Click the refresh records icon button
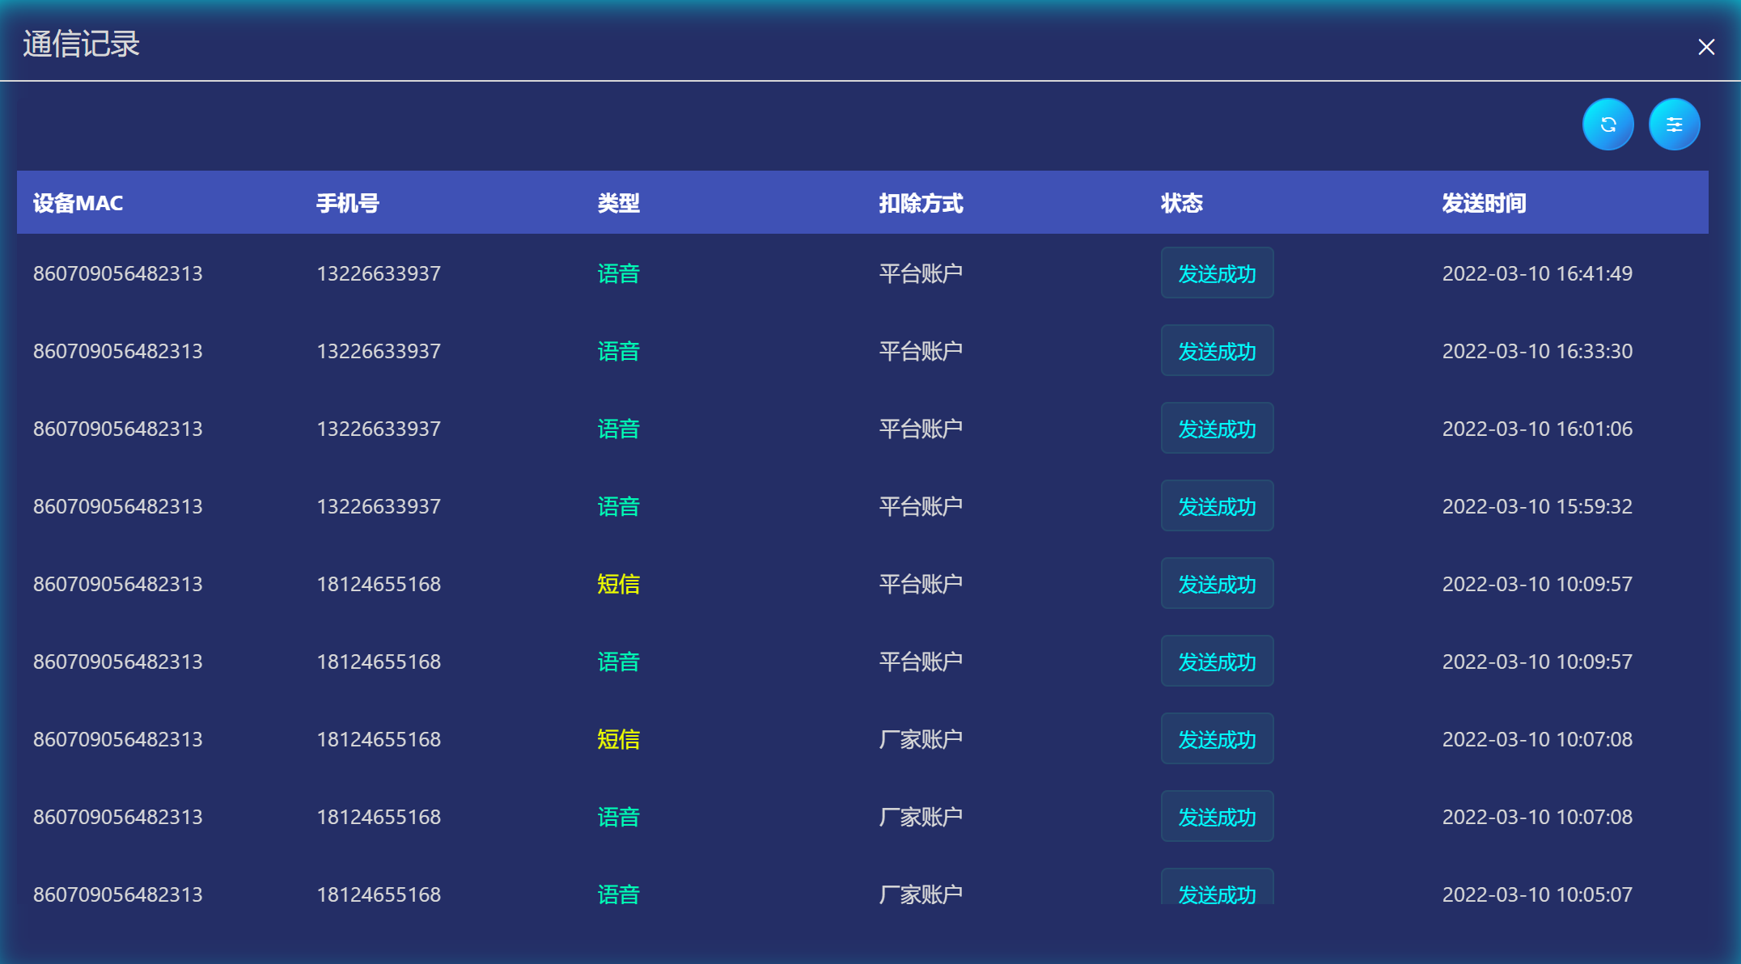The height and width of the screenshot is (964, 1741). point(1608,125)
